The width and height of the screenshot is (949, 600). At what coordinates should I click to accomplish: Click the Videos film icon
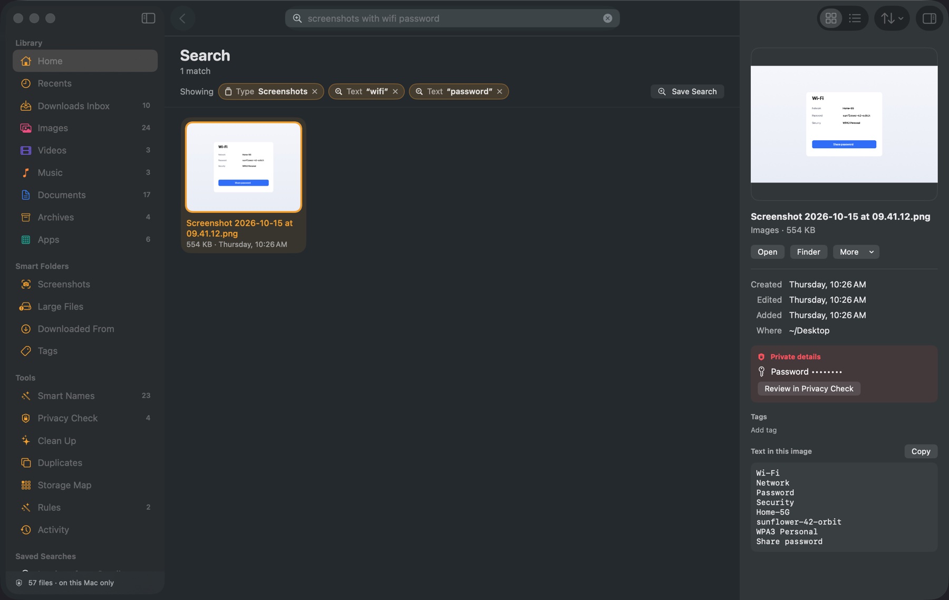[26, 150]
